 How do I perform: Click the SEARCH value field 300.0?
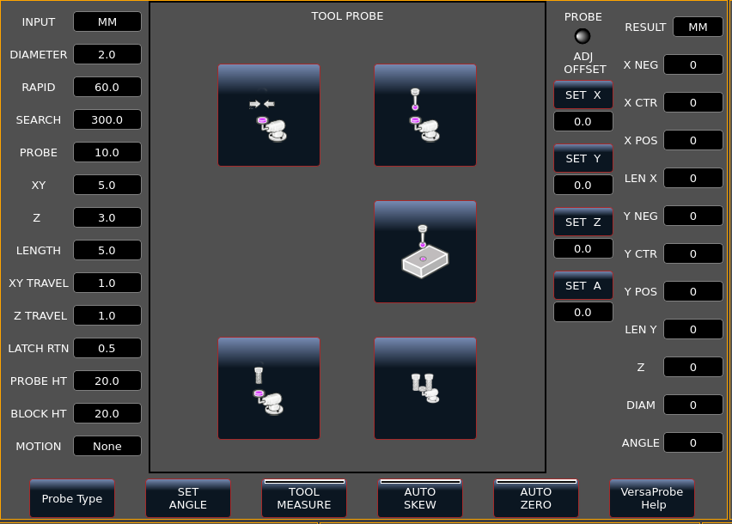pyautogui.click(x=107, y=119)
